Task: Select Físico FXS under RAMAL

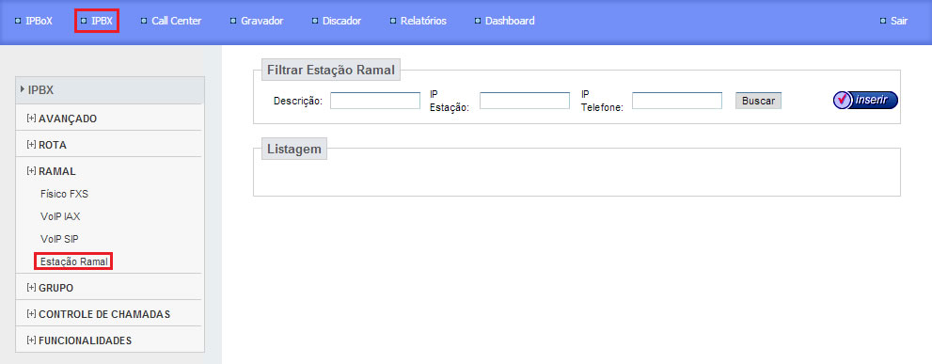Action: (x=64, y=194)
